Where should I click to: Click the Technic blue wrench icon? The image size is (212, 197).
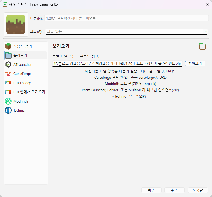(x=8, y=111)
